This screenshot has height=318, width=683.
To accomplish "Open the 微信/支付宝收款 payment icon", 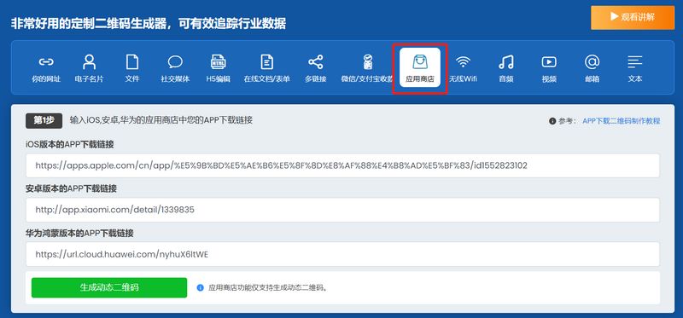I will (x=368, y=62).
